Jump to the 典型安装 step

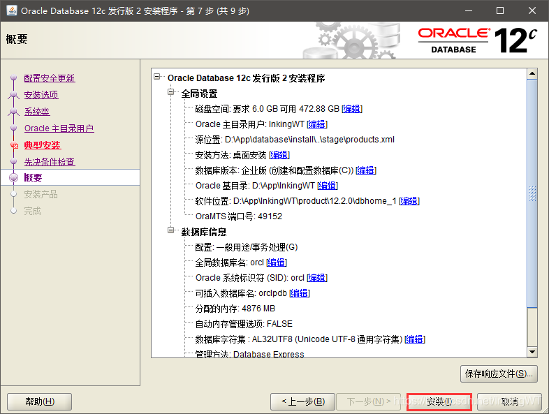click(43, 145)
